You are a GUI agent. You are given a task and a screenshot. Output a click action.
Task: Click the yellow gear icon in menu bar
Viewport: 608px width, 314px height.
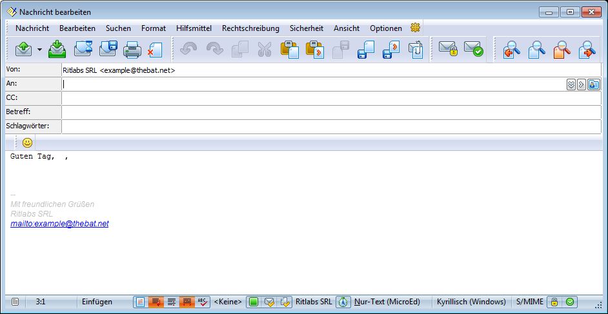(415, 28)
